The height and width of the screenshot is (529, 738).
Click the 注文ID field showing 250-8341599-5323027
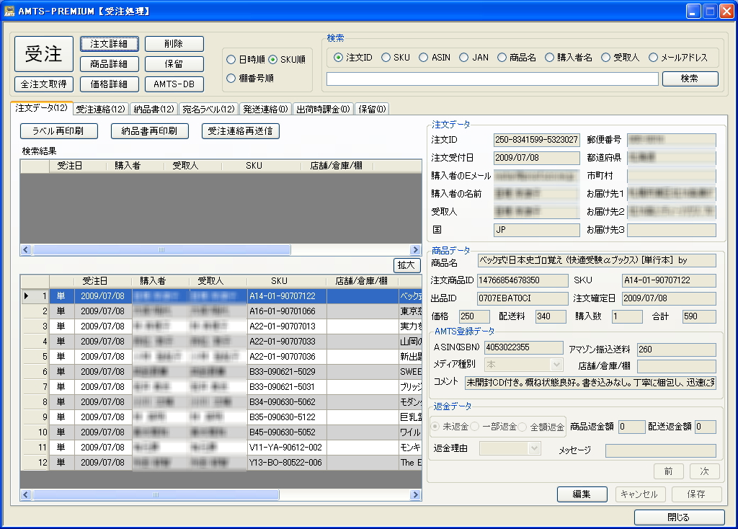click(x=536, y=140)
